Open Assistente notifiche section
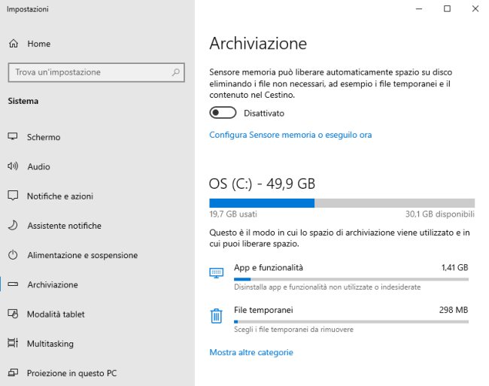The height and width of the screenshot is (386, 489). (64, 226)
